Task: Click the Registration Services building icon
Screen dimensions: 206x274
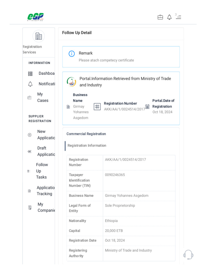Action: click(39, 36)
